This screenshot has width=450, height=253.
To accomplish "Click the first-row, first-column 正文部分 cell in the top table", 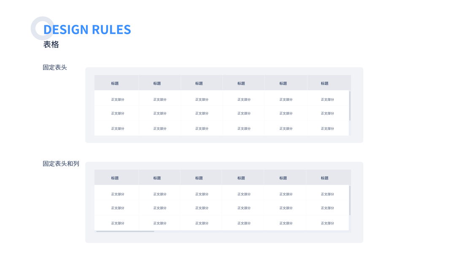I will coord(118,100).
